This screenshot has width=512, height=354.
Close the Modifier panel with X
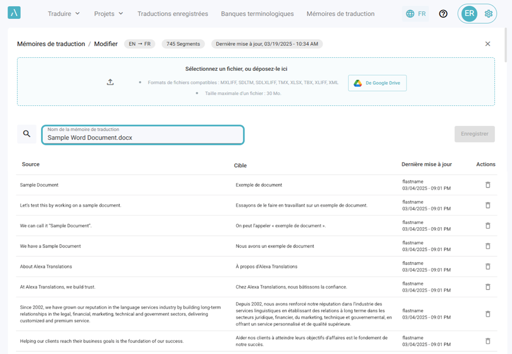(x=487, y=44)
